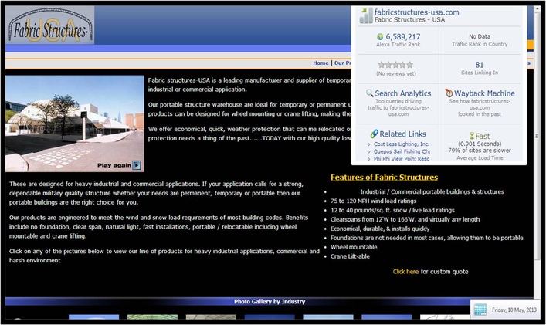Open Cost Less Lighting, Inc. related link

click(402, 144)
